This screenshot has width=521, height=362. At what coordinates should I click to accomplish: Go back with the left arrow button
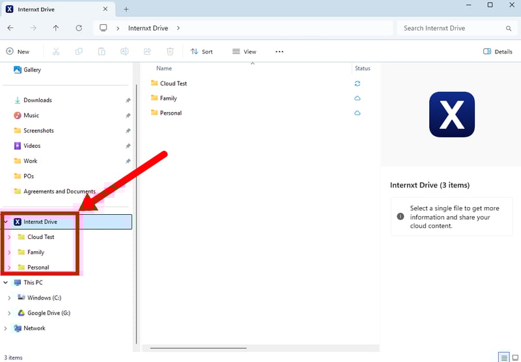point(10,28)
